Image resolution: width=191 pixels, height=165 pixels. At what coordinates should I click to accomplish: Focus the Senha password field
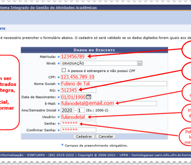[x=78, y=124]
